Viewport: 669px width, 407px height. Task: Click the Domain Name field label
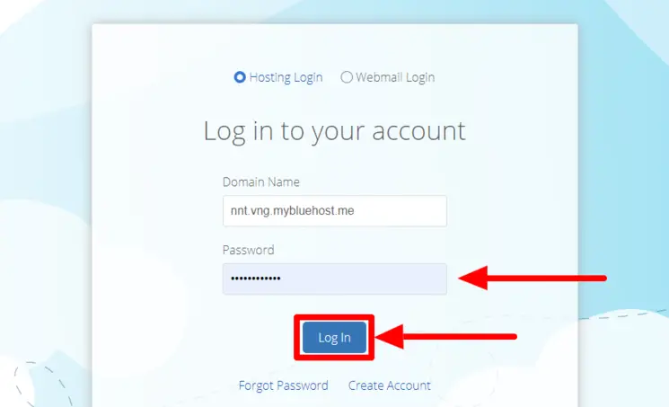pos(261,181)
